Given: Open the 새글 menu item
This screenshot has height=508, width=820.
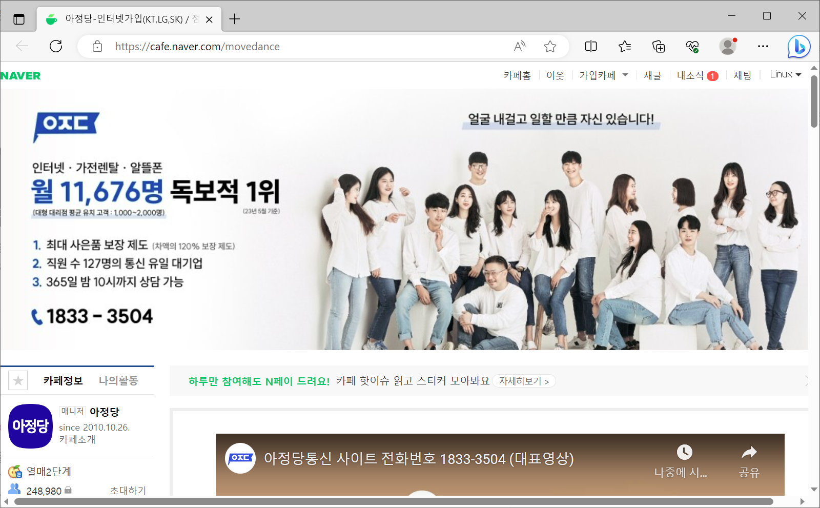Looking at the screenshot, I should [652, 75].
